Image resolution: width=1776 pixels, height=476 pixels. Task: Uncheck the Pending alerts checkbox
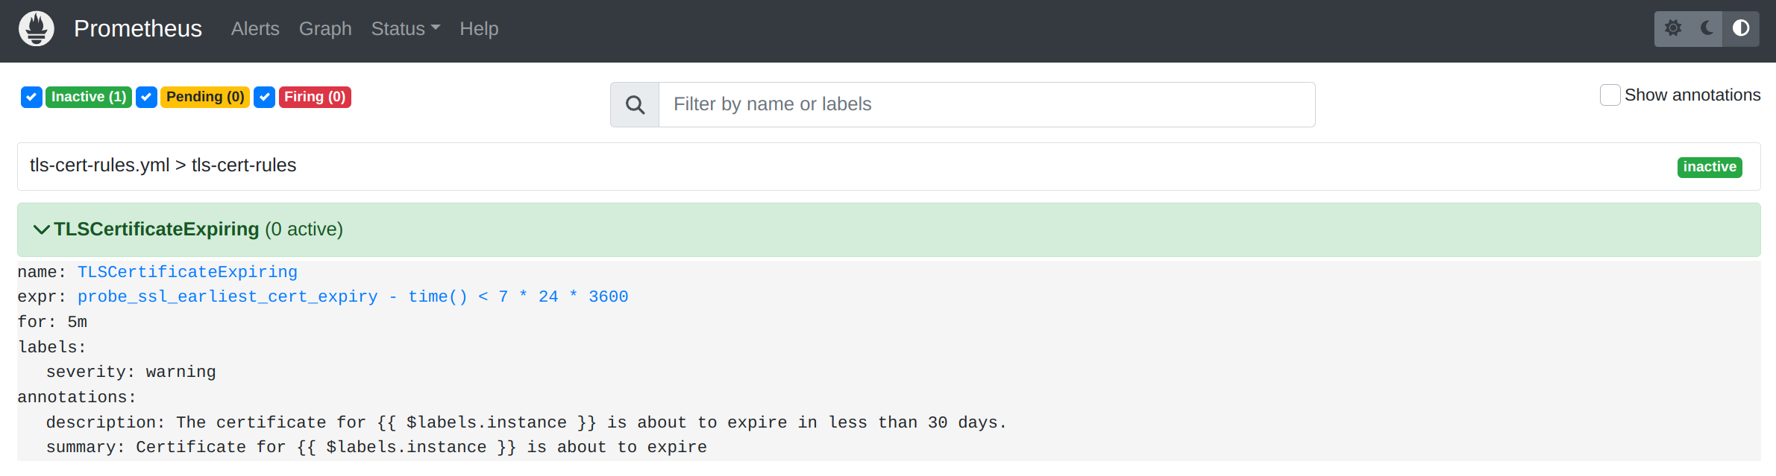[x=146, y=97]
